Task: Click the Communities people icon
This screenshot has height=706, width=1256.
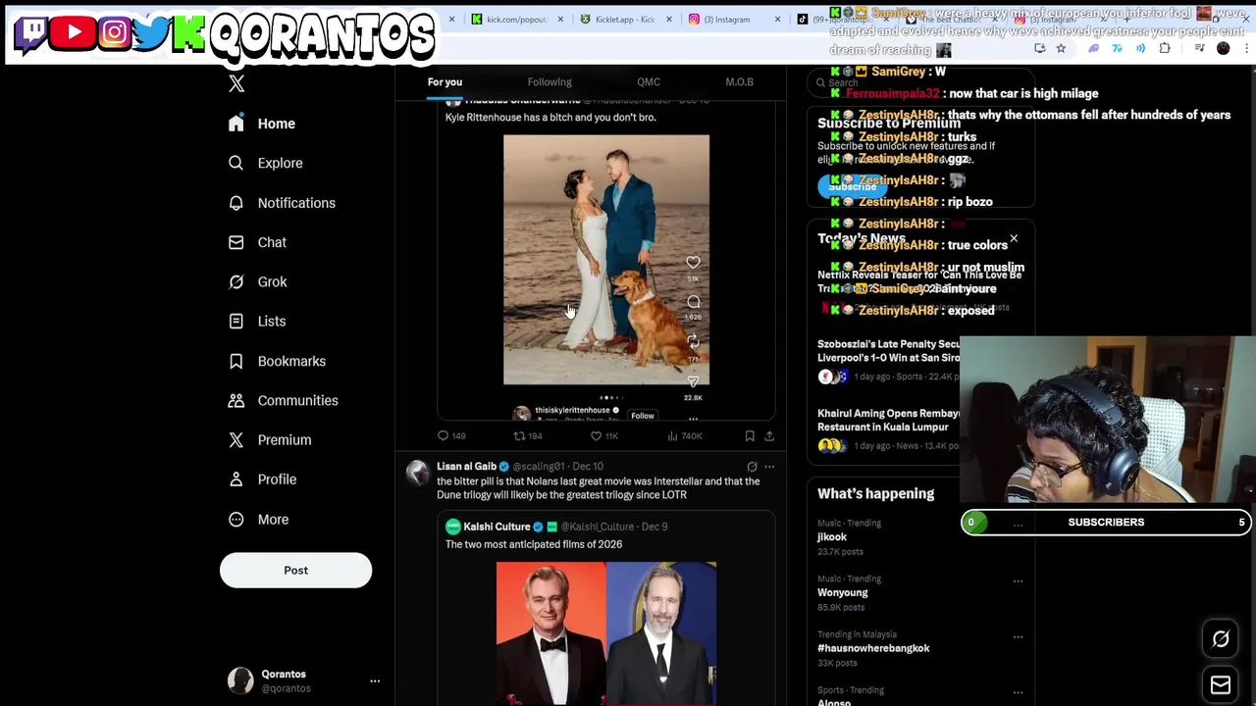Action: [x=235, y=400]
